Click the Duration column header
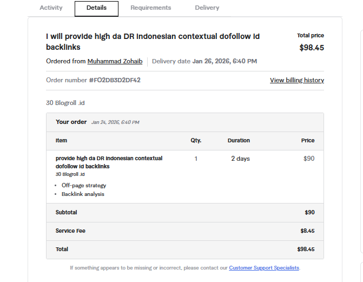Screen dimensions: 363x282 (x=239, y=141)
